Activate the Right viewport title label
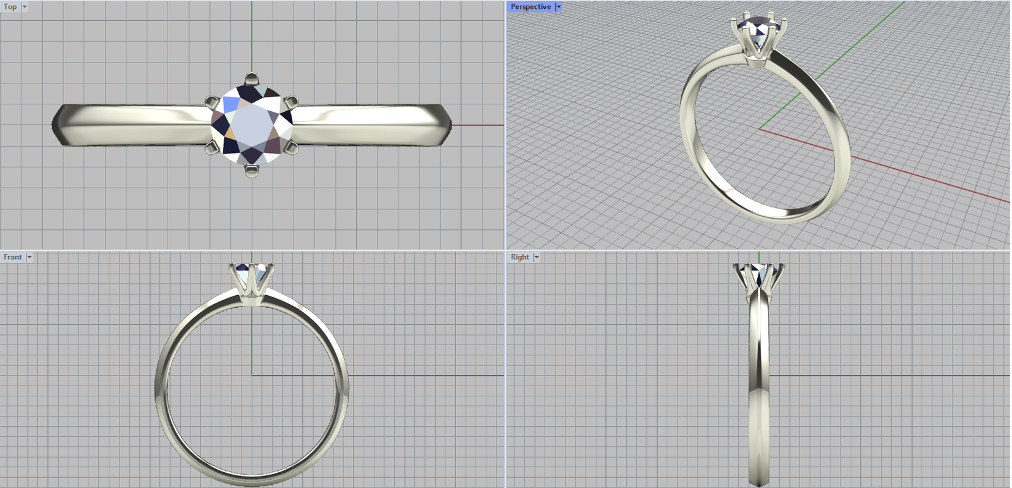 [519, 257]
